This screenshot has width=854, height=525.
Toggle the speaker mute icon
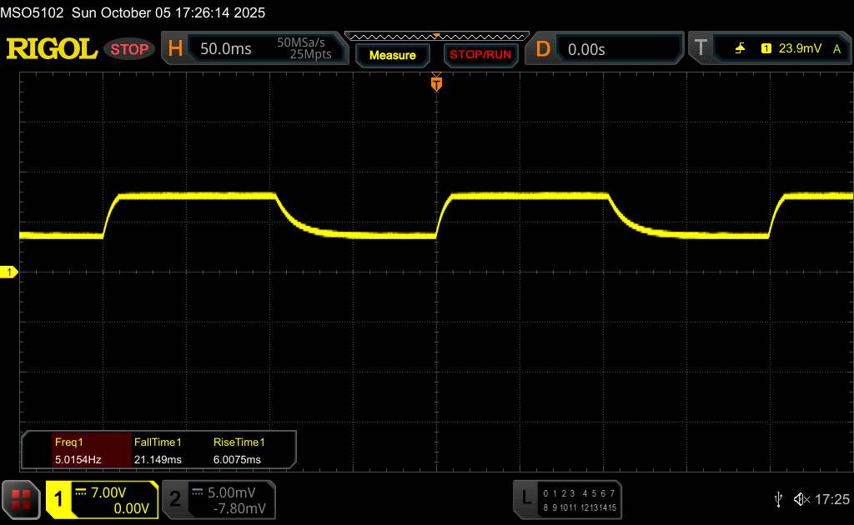point(801,499)
